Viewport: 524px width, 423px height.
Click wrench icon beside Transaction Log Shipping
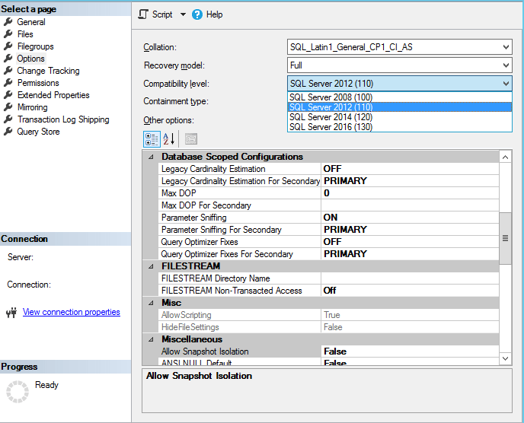pos(8,119)
